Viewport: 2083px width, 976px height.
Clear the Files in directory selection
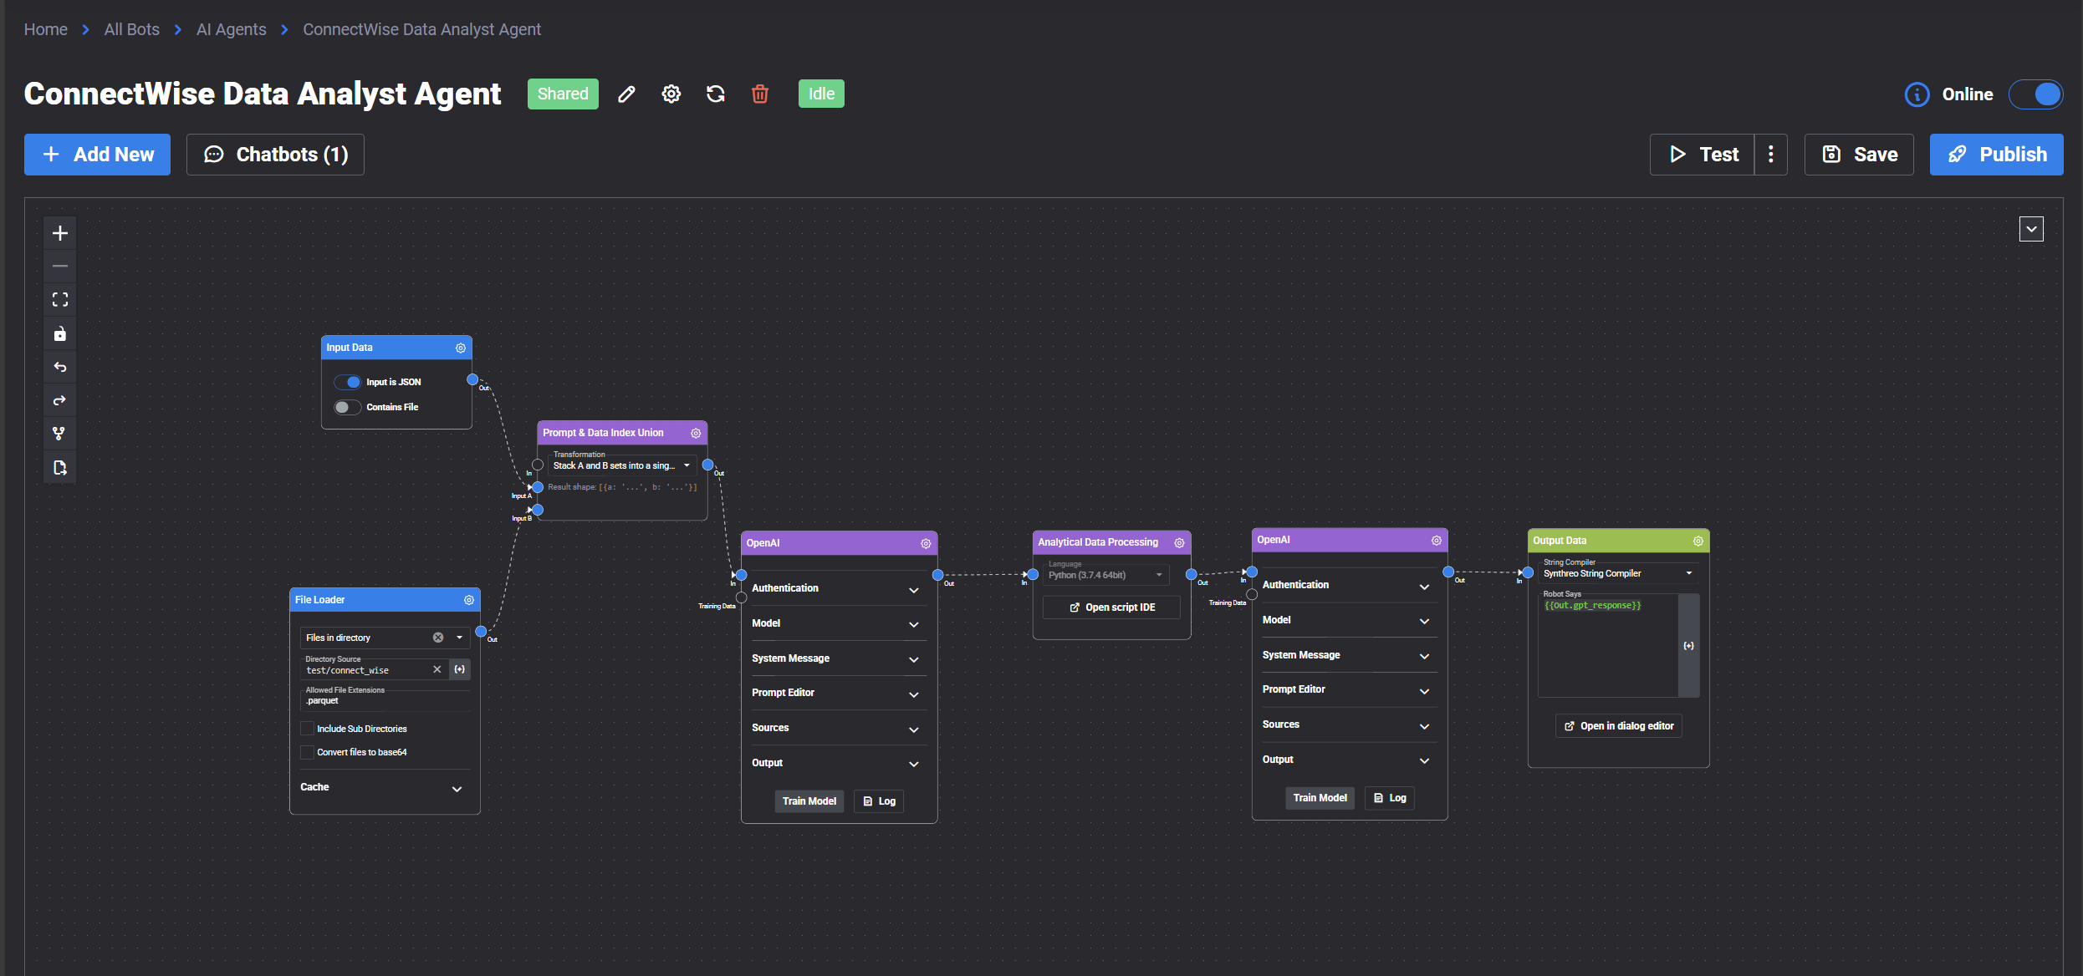(438, 638)
